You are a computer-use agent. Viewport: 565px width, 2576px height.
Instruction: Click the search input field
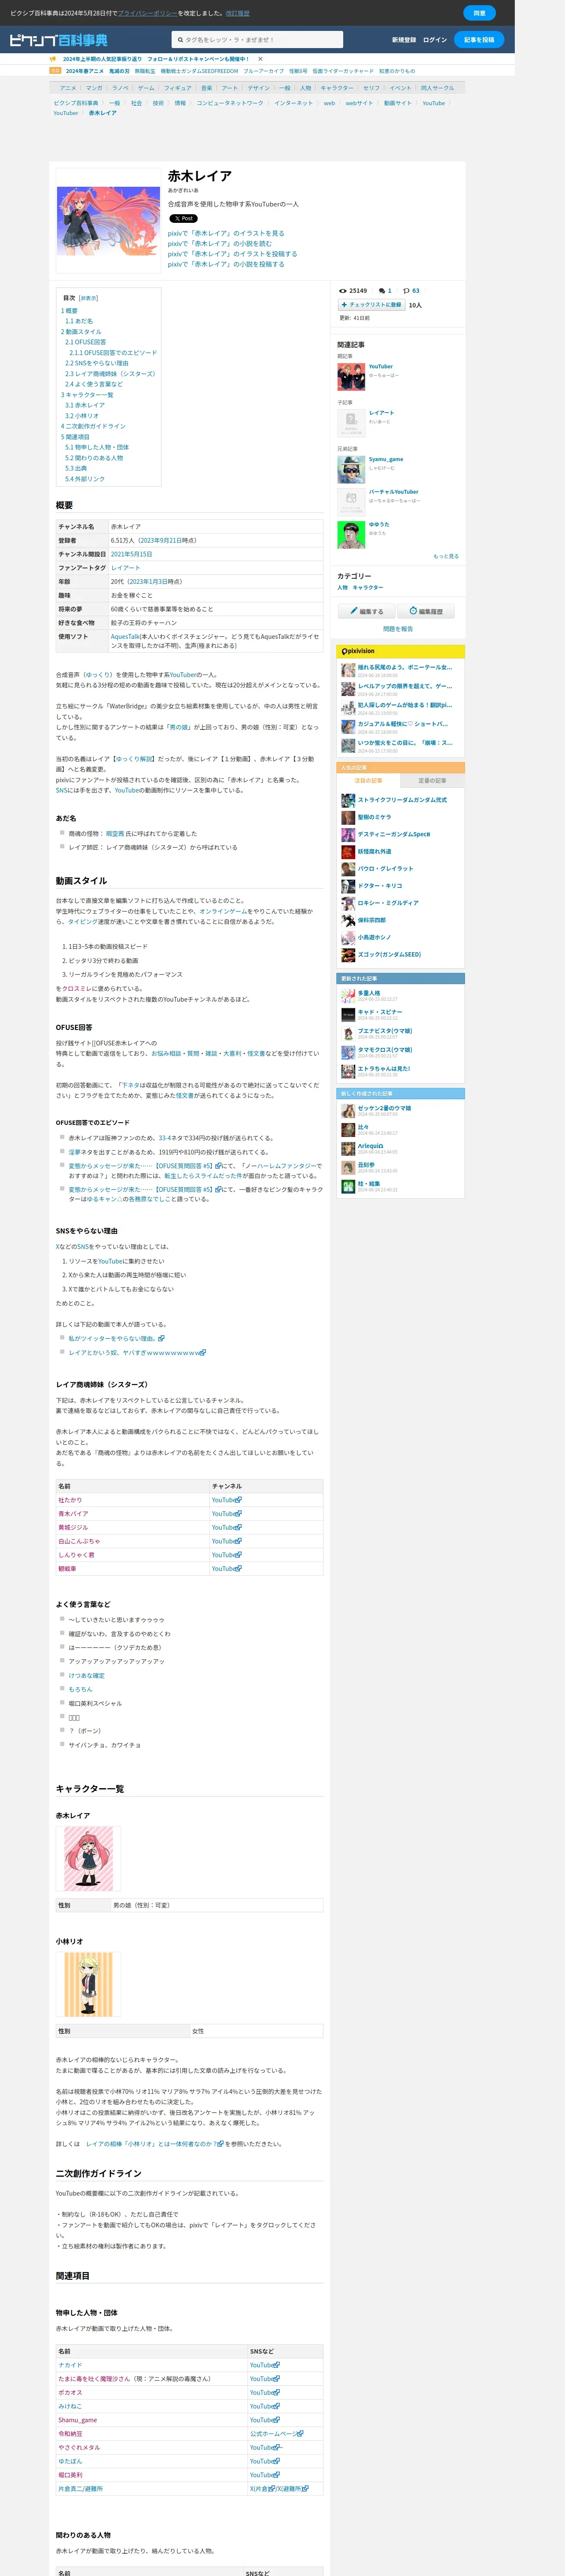[x=257, y=40]
